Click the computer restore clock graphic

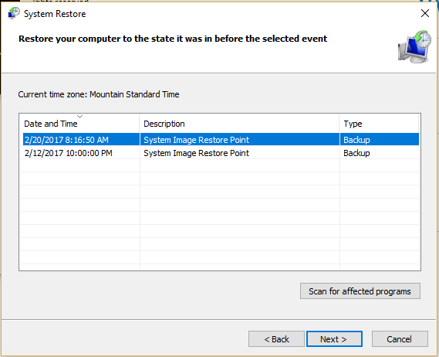tap(414, 47)
